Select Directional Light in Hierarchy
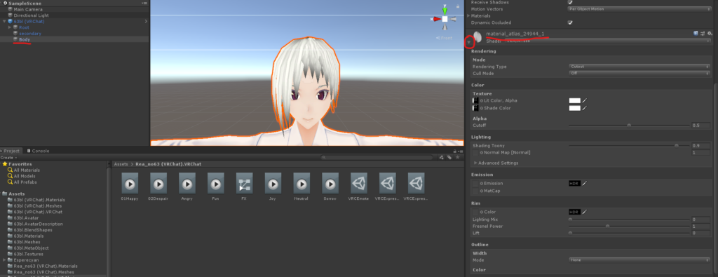Image resolution: width=718 pixels, height=277 pixels. pos(31,15)
